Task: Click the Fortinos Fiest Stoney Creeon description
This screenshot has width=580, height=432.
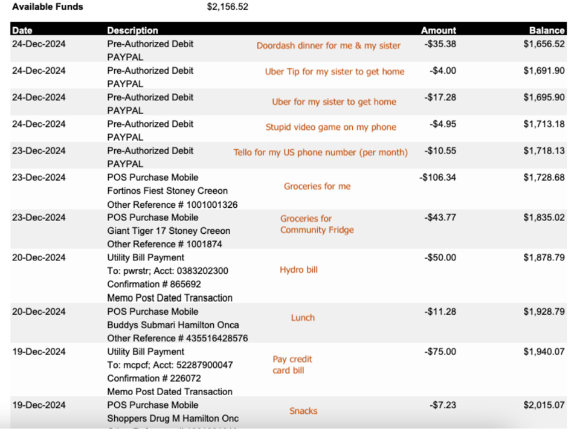Action: coord(167,191)
